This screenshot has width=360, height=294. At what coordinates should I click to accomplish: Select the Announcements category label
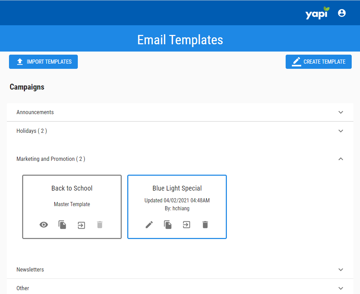35,112
